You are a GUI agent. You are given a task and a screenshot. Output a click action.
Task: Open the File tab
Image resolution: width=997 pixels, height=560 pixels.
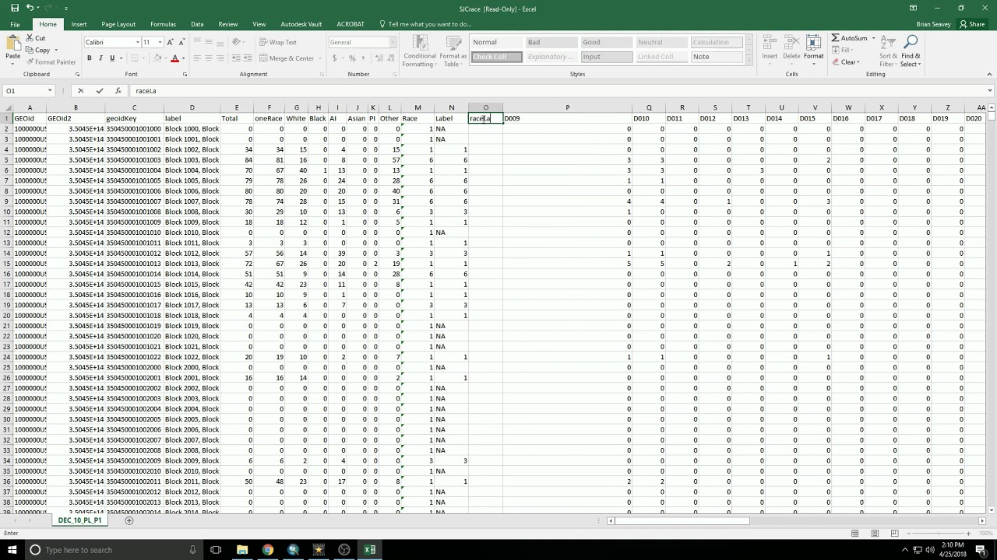[15, 24]
